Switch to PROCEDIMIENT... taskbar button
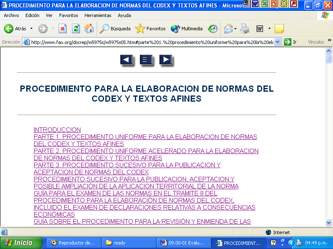The width and height of the screenshot is (333, 249). [239, 243]
